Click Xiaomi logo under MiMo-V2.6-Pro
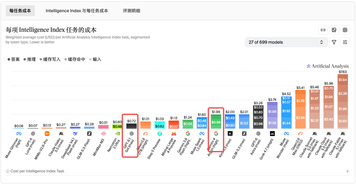356x184 pixels. pos(47,133)
